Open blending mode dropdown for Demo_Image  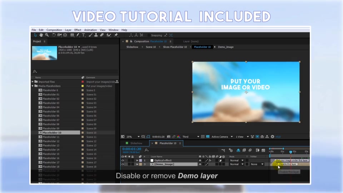point(237,164)
